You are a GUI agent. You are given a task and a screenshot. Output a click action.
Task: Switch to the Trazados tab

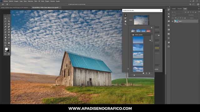[180, 9]
